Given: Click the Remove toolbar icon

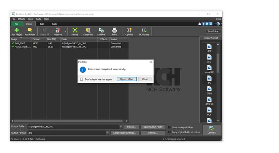Looking at the screenshot, I should coord(58,32).
